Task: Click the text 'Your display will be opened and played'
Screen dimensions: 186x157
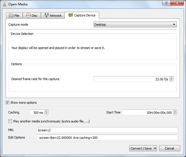Action: [38, 48]
